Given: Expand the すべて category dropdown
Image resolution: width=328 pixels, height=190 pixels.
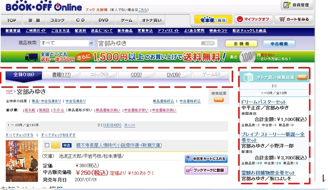Looking at the screenshot, I should [x=67, y=43].
